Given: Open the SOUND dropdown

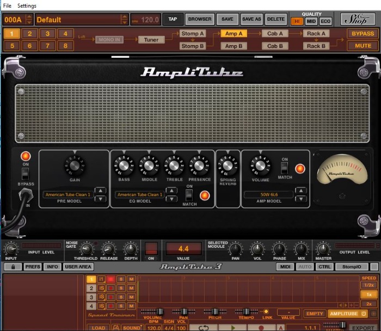Looking at the screenshot, I should click(x=132, y=328).
